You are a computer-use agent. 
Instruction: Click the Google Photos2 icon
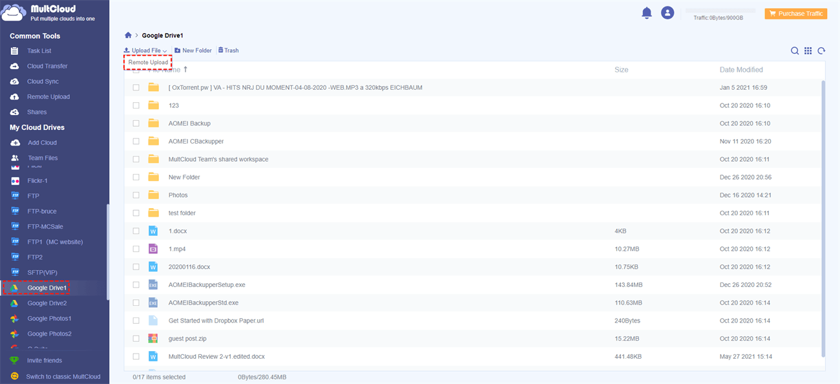(14, 334)
